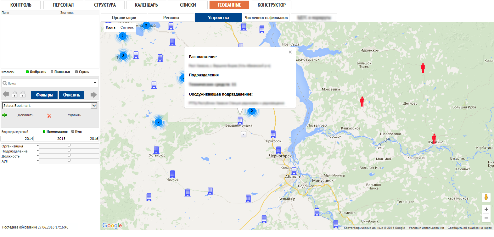Click the small minus box below Вершино-Биджа
This screenshot has width=494, height=237.
pyautogui.click(x=243, y=134)
